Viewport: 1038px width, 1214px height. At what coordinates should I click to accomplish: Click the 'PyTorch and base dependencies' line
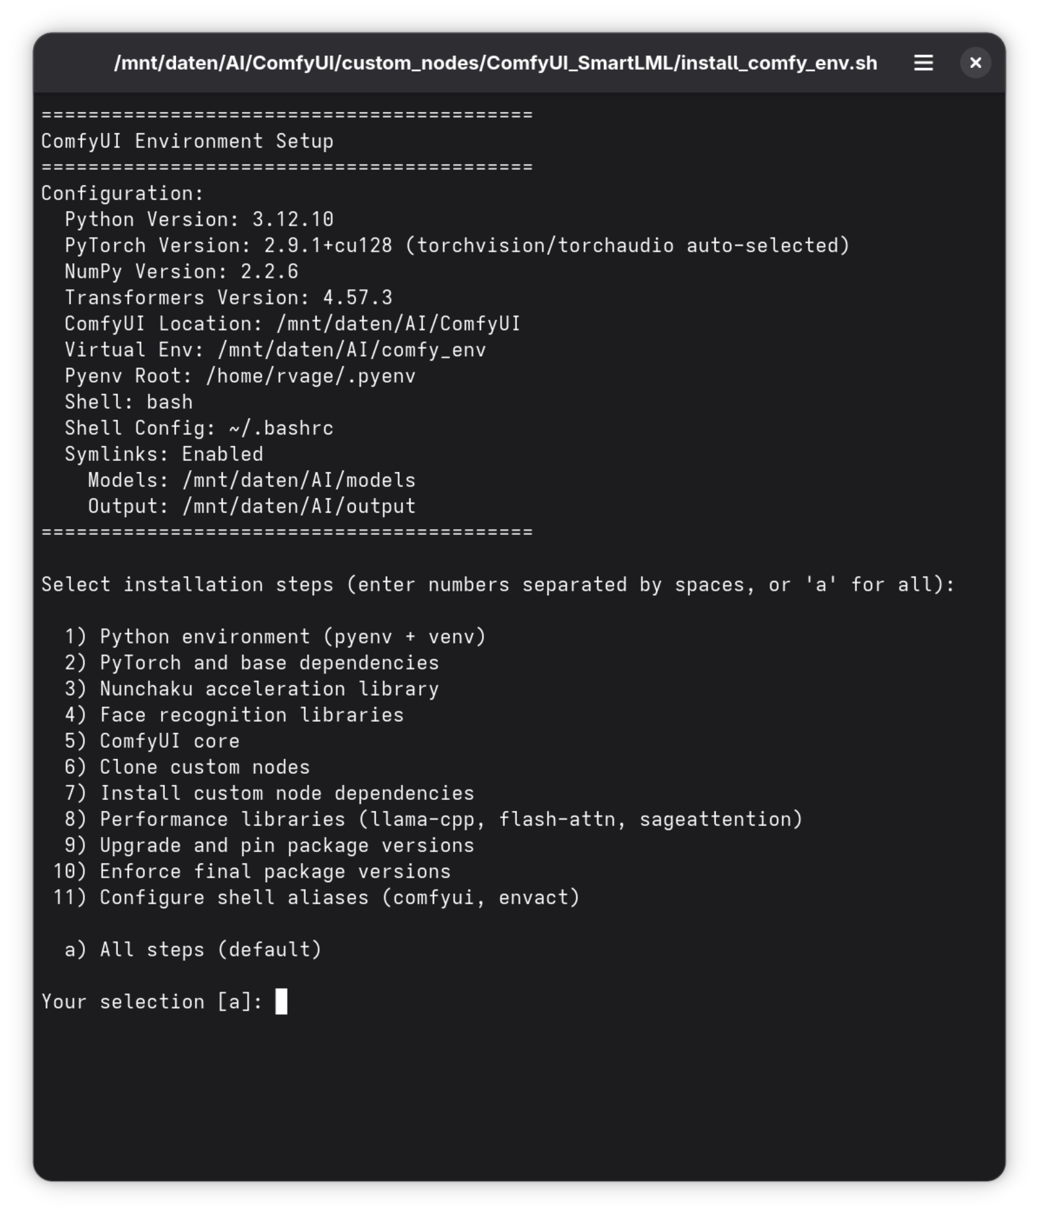(252, 662)
